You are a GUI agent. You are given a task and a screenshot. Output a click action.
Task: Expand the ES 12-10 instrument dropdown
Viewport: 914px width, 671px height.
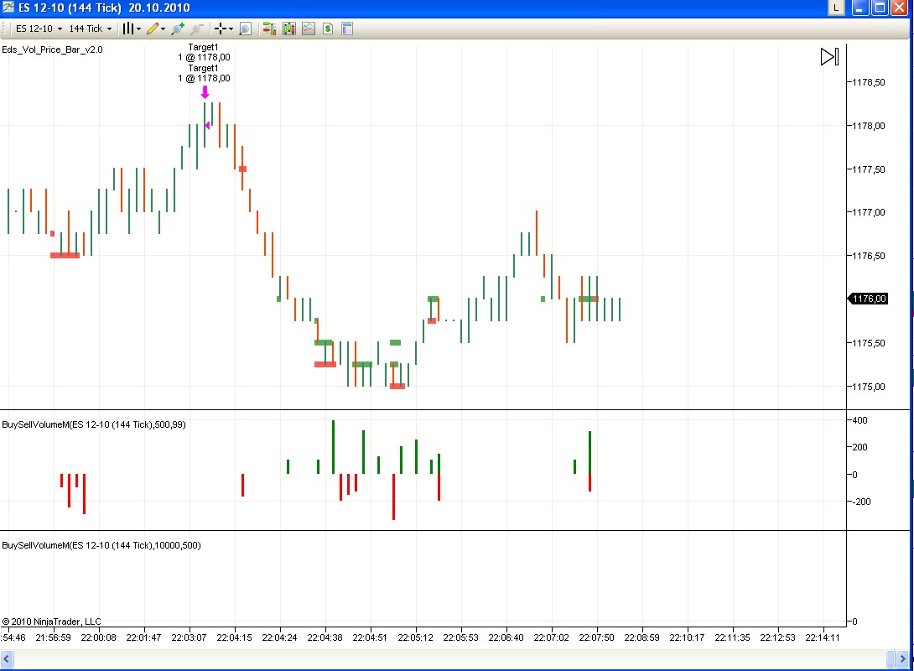click(39, 29)
